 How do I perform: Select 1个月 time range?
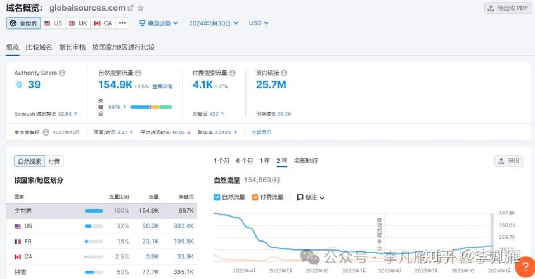[x=221, y=161]
